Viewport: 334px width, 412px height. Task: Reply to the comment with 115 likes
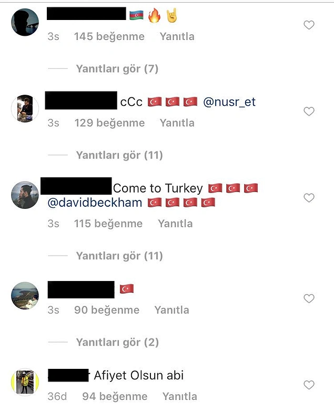click(175, 224)
